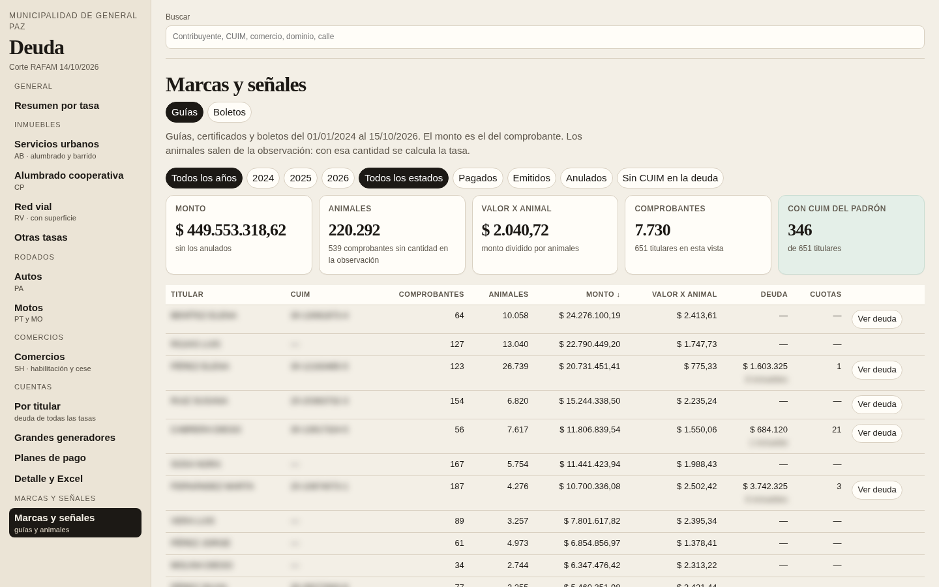Show only Emitidos status

coord(531,178)
